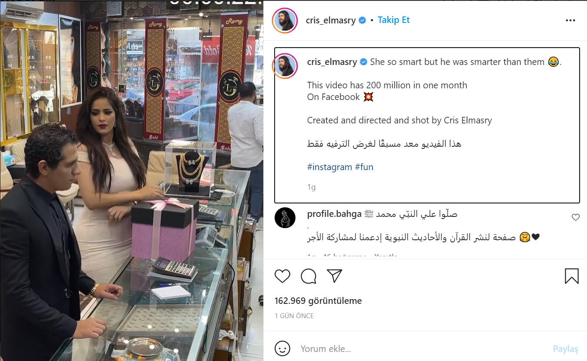Open profile.bahga's profile picture
Screen dimensions: 587x361
[285, 218]
